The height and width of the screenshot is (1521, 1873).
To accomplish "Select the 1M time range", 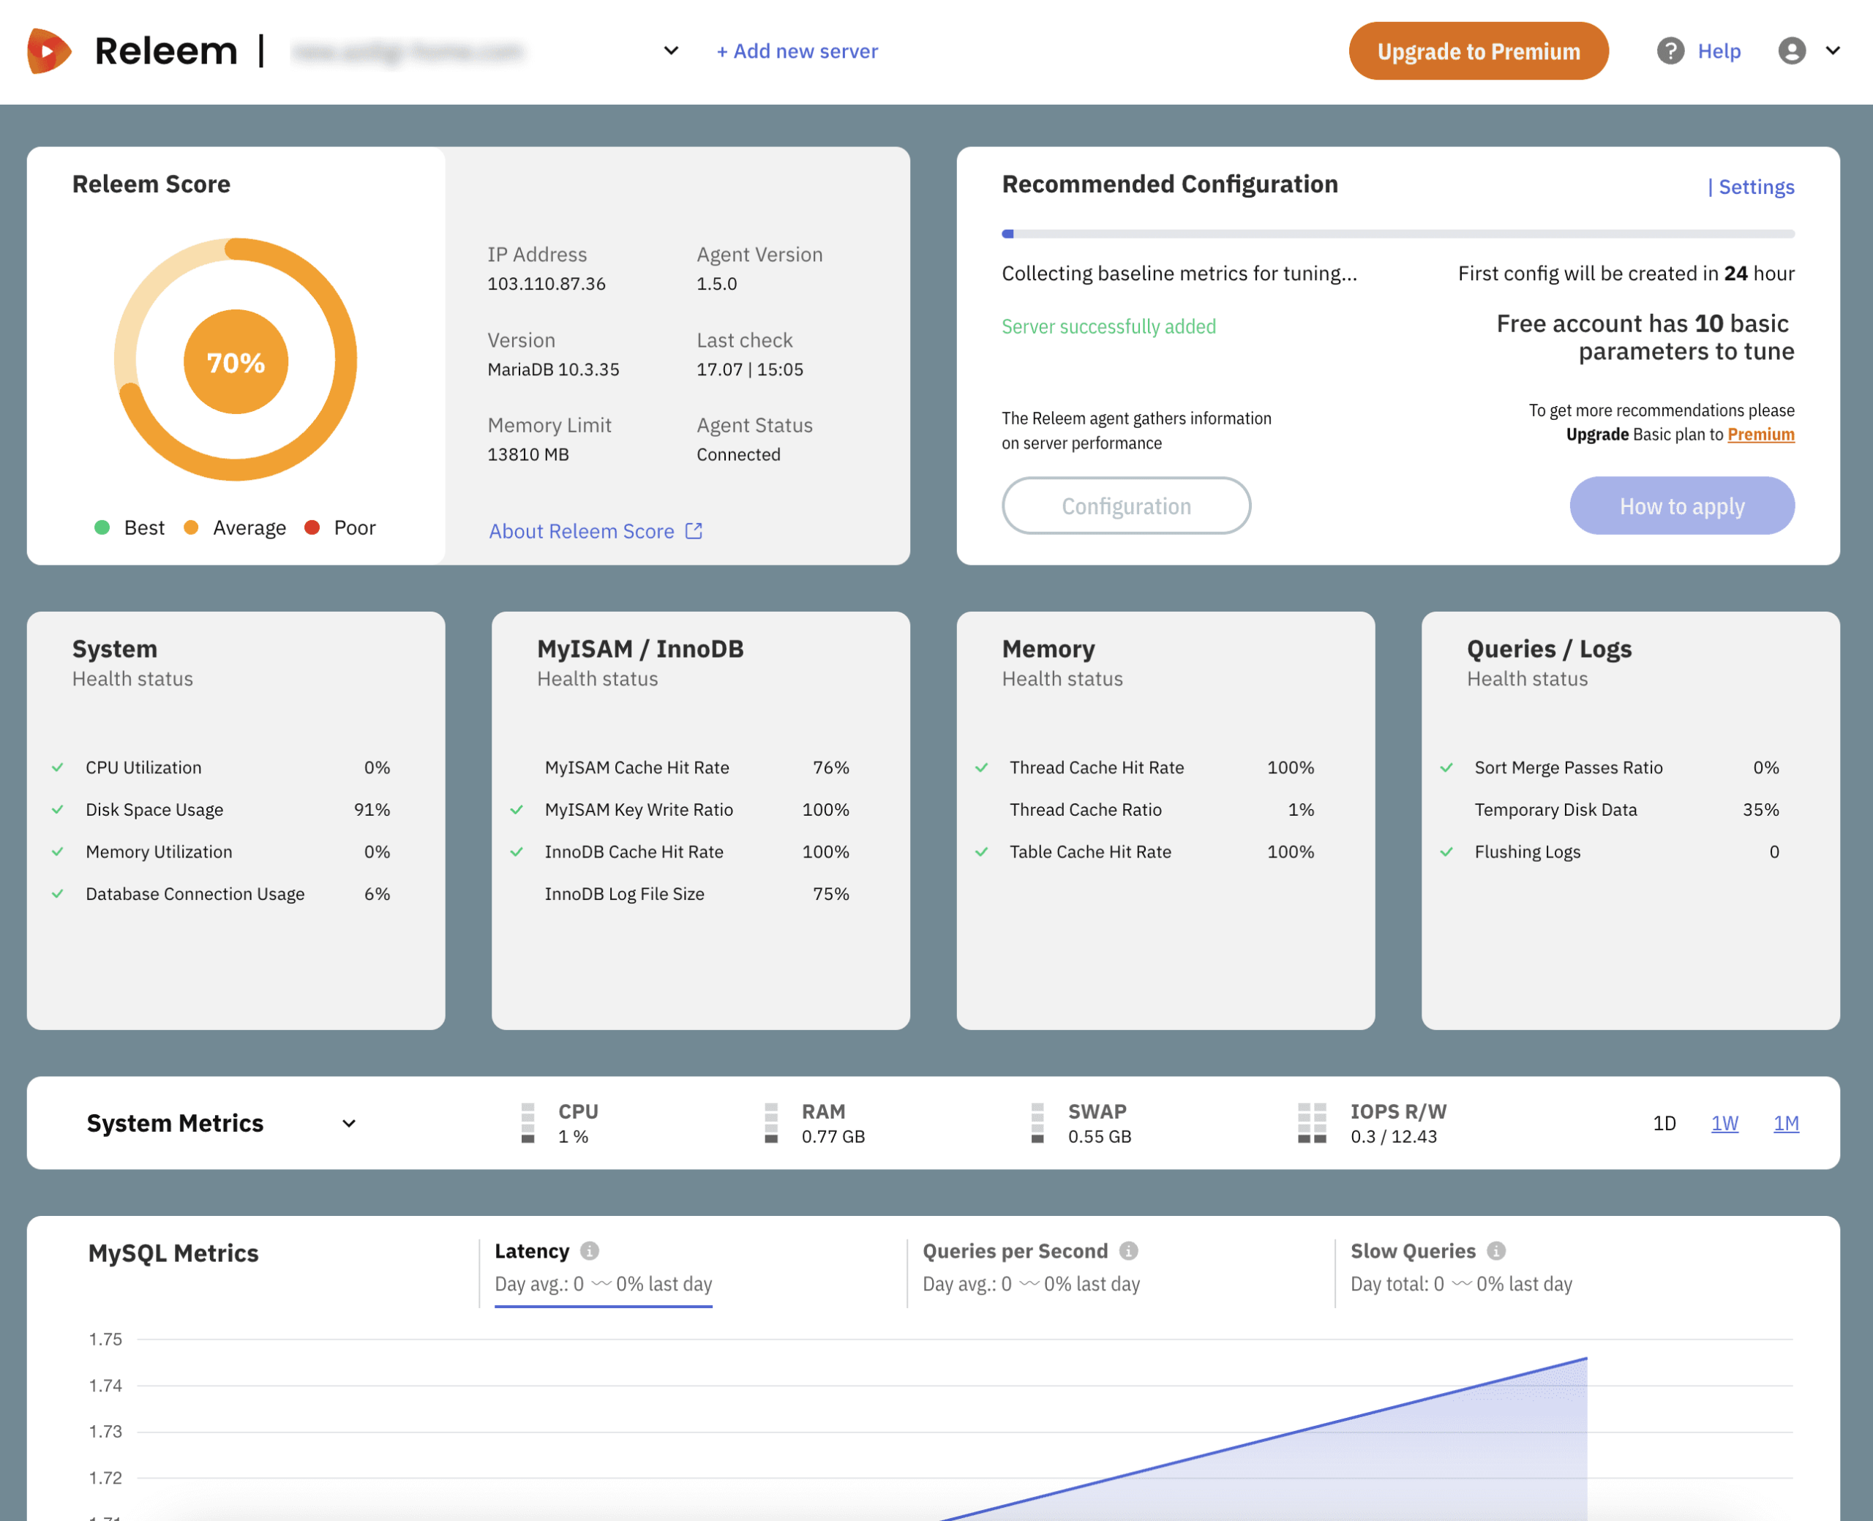I will coord(1785,1123).
